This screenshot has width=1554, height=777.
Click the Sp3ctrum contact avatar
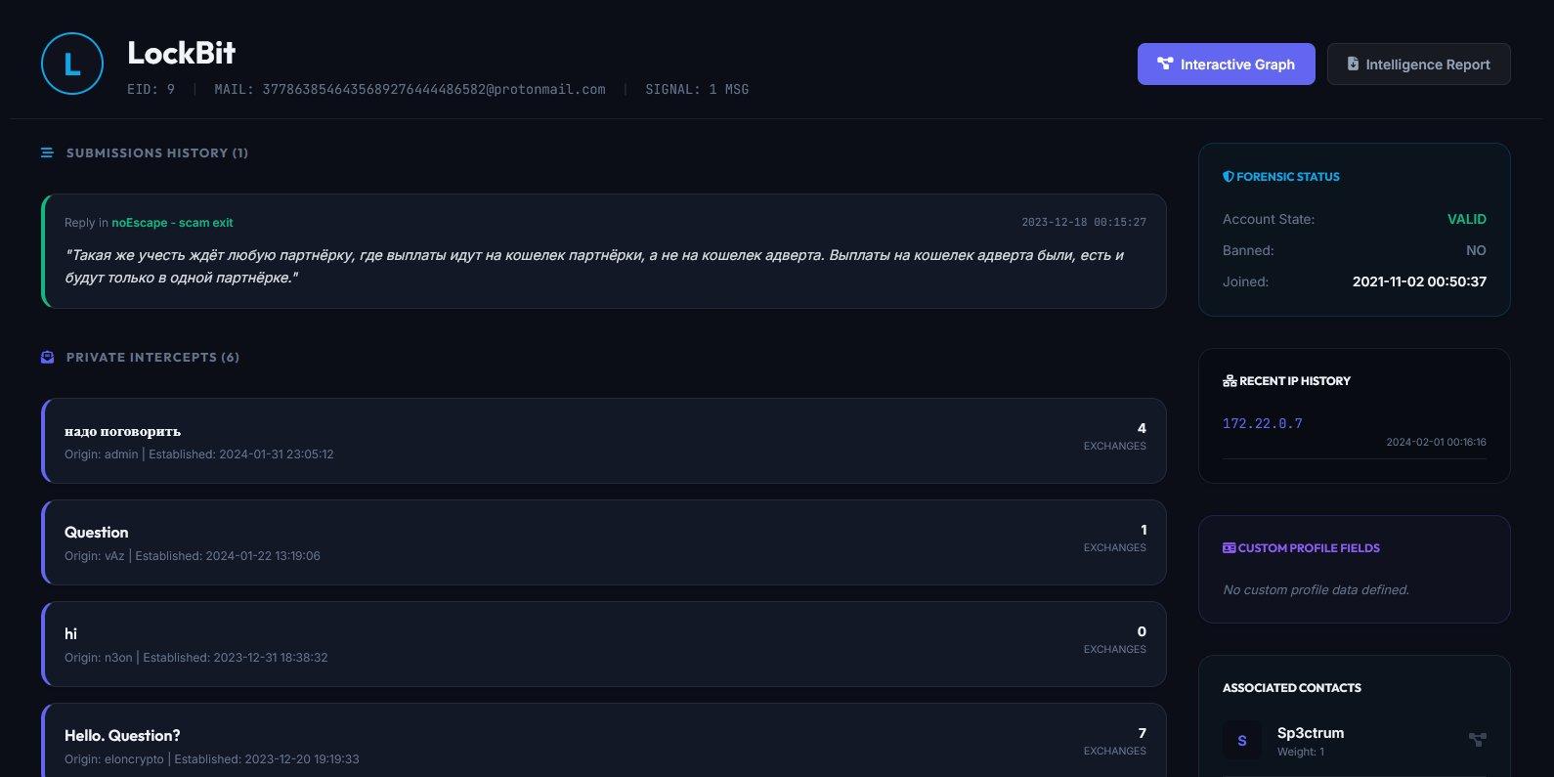(x=1242, y=740)
